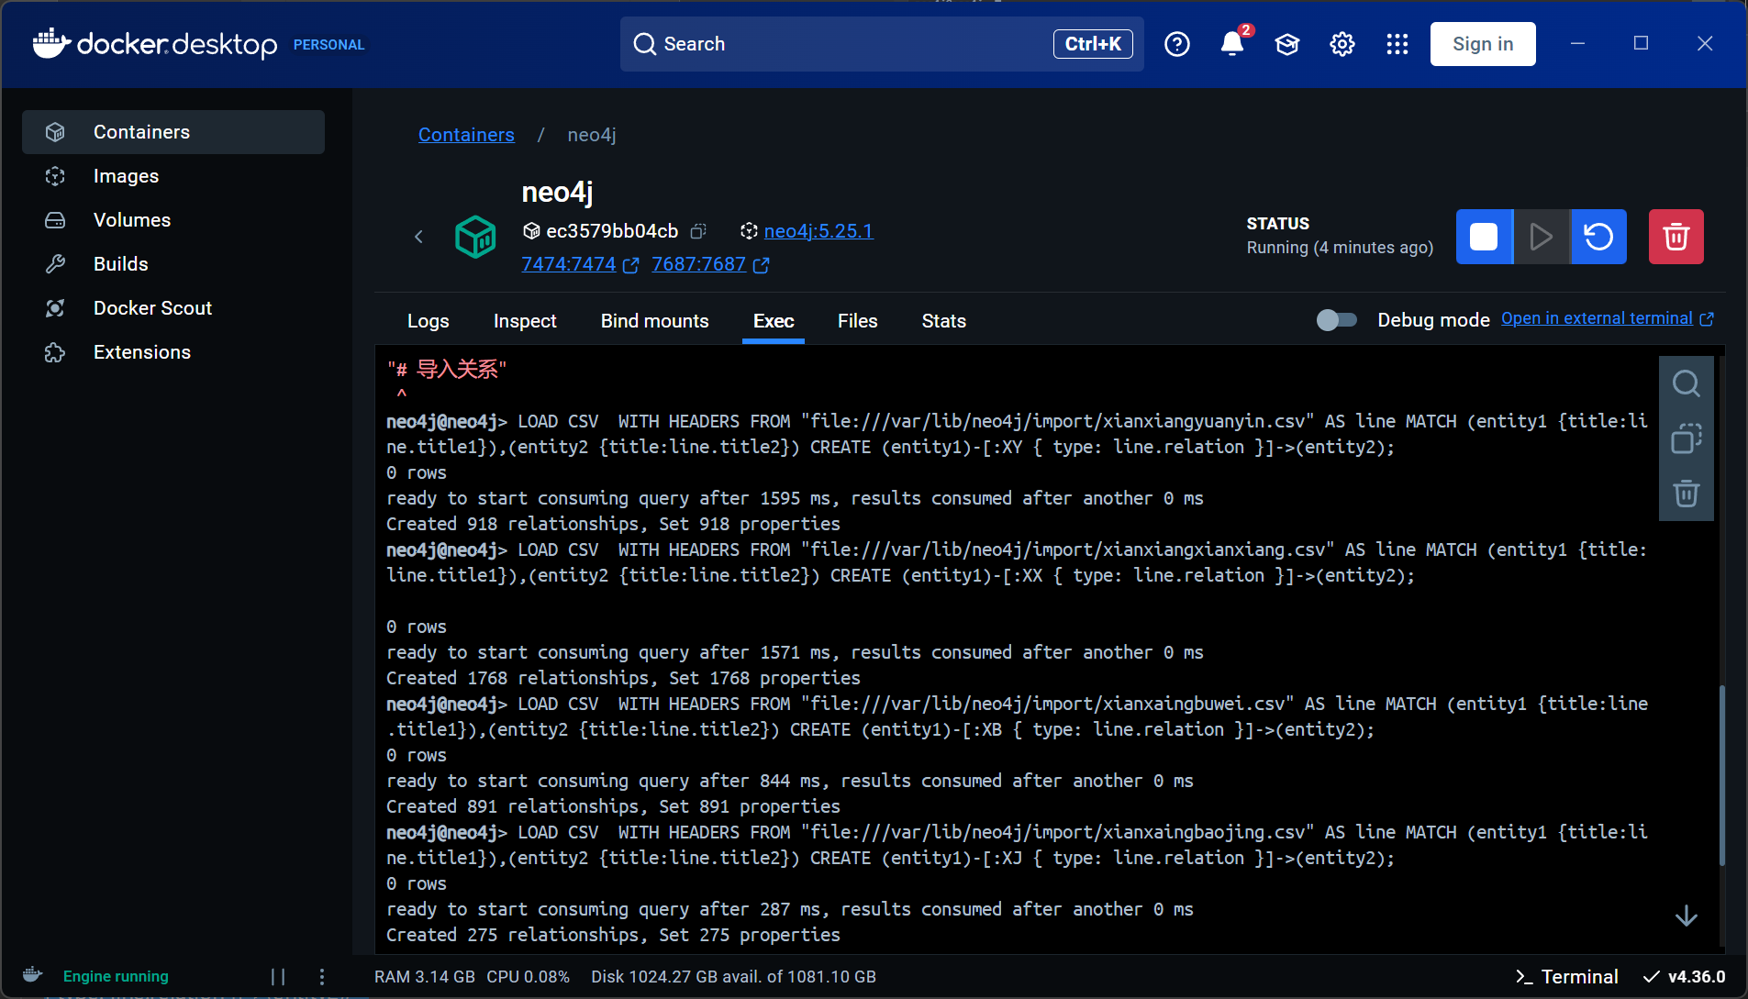This screenshot has height=999, width=1748.
Task: Copy the terminal output
Action: coord(1687,438)
